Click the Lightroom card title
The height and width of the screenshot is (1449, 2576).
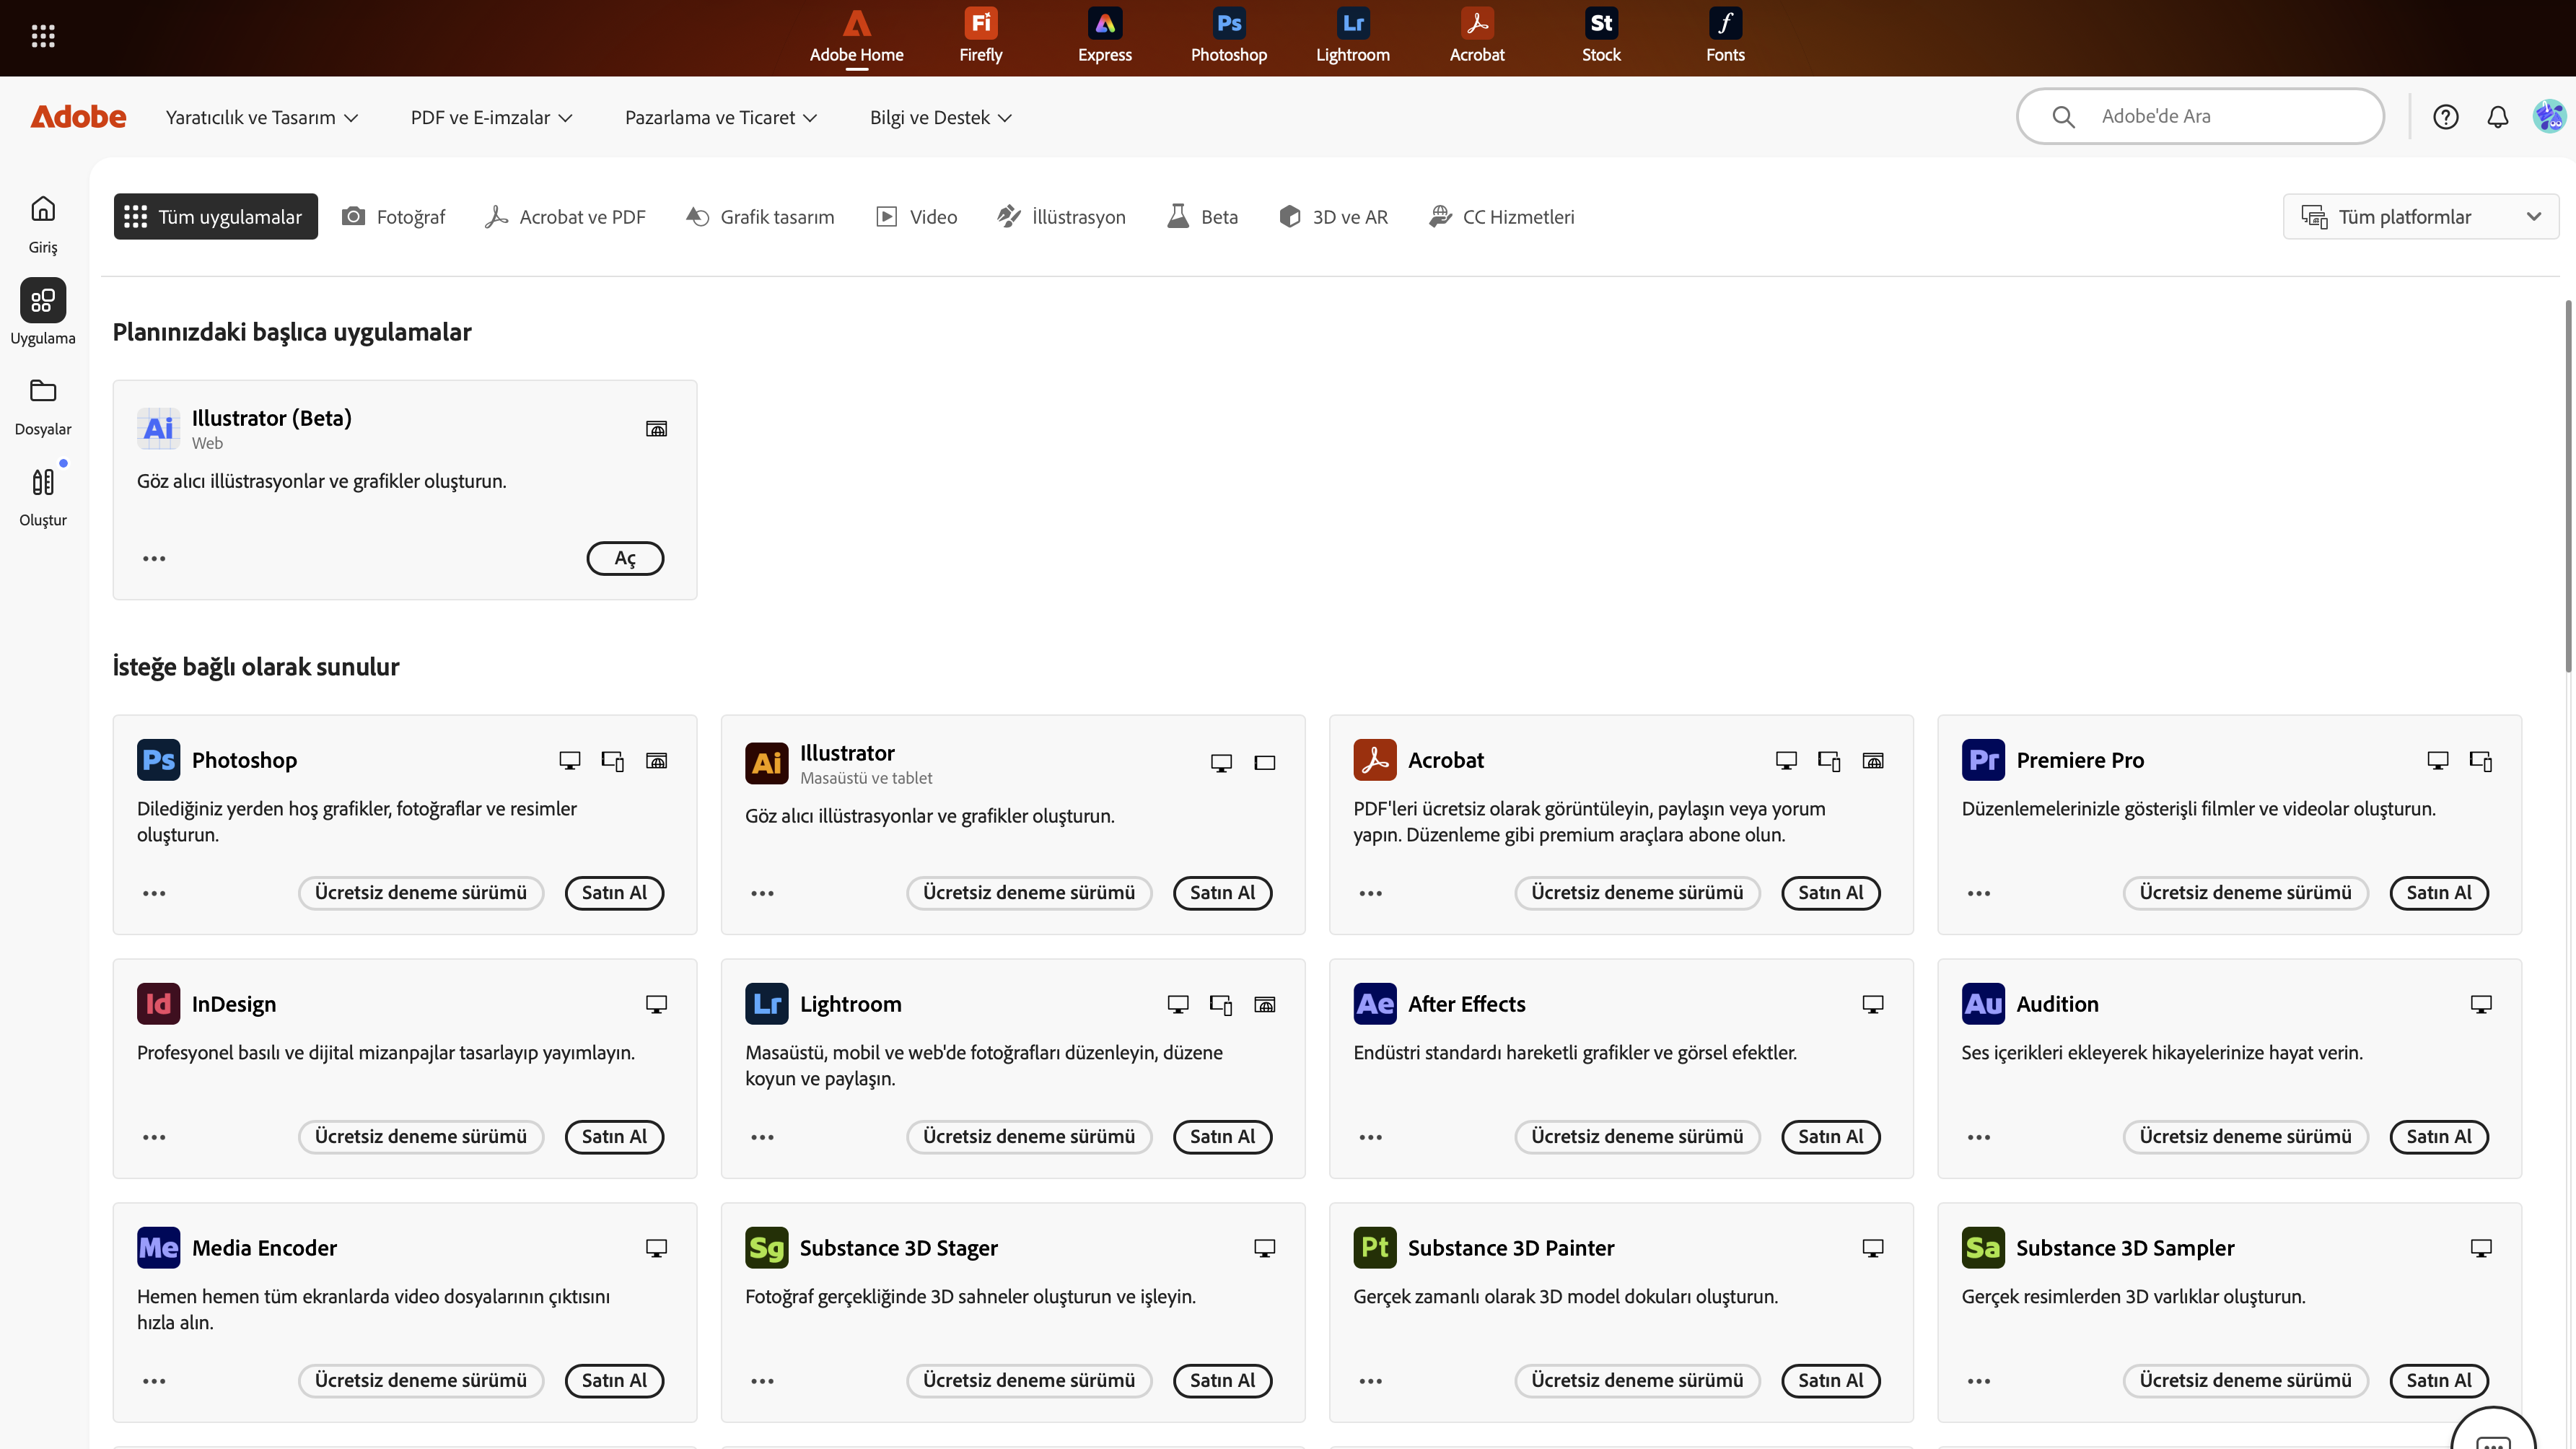[x=850, y=1004]
